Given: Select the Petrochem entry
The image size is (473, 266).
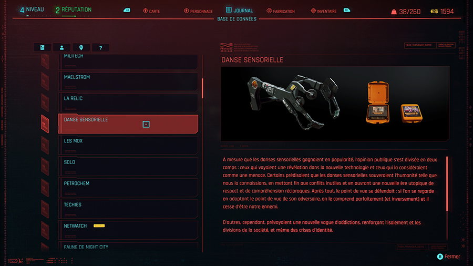Looking at the screenshot, I should click(128, 188).
